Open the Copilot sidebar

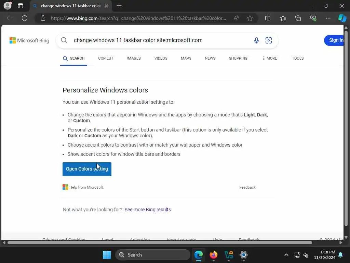(x=342, y=18)
